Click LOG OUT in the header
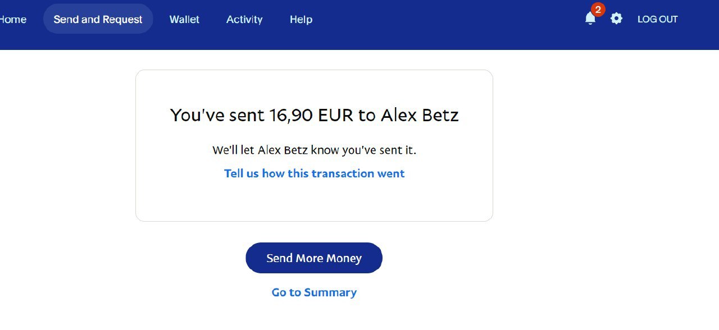The width and height of the screenshot is (719, 330). pos(657,19)
